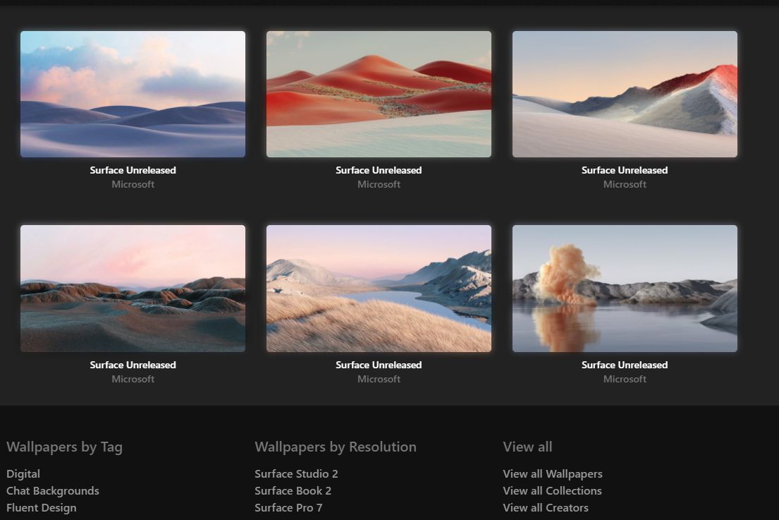Image resolution: width=779 pixels, height=520 pixels.
Task: Browse the Digital tag wallpapers
Action: tap(23, 473)
